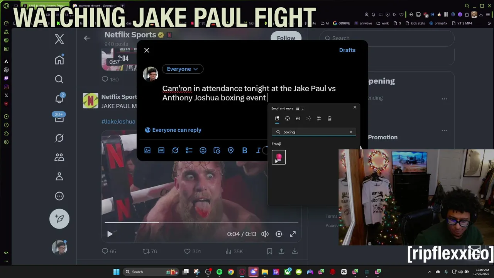Viewport: 494px width, 278px height.
Task: Click Everyone can reply setting
Action: coord(173,130)
